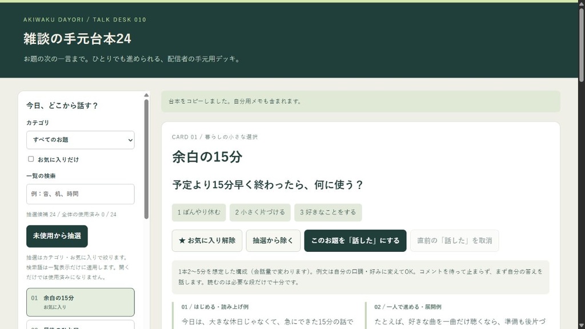
Task: Click the 雑談の手元台本24 page title
Action: point(77,39)
